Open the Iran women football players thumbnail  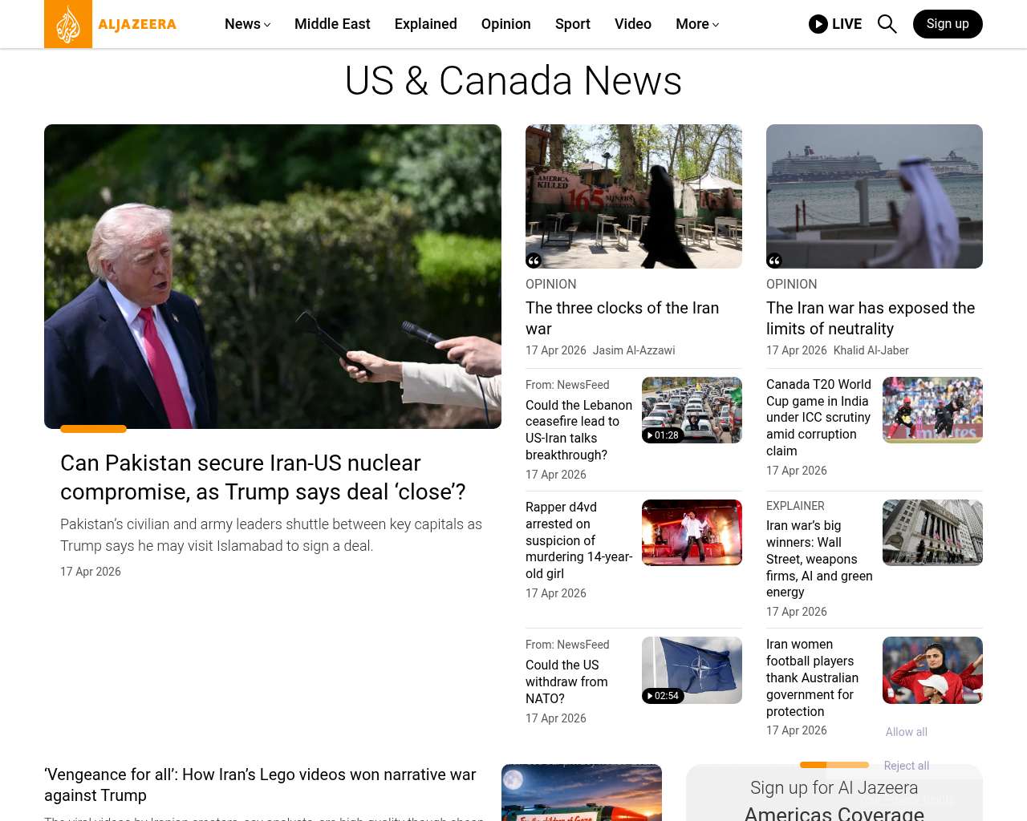click(x=932, y=670)
